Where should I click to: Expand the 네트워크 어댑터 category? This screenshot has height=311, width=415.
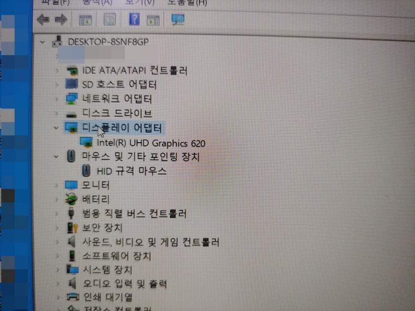pos(57,99)
